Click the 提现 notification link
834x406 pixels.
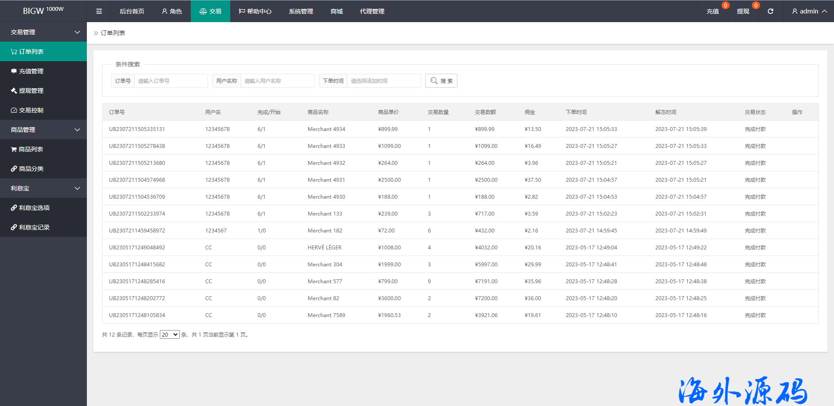pos(743,11)
